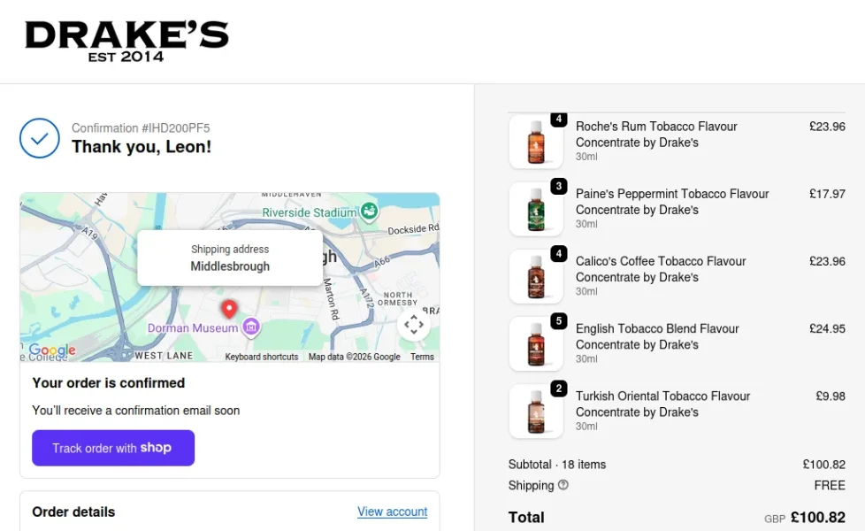This screenshot has width=865, height=531.
Task: Click the West Lane label on map
Action: coord(164,356)
